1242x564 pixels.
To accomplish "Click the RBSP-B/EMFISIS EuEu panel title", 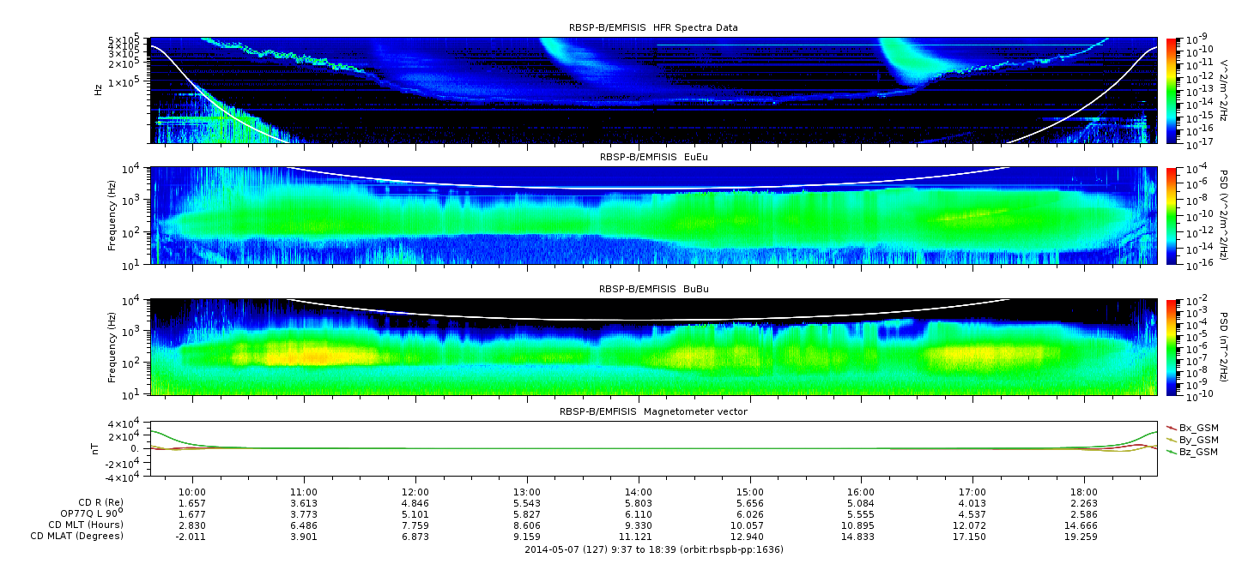I will point(653,158).
